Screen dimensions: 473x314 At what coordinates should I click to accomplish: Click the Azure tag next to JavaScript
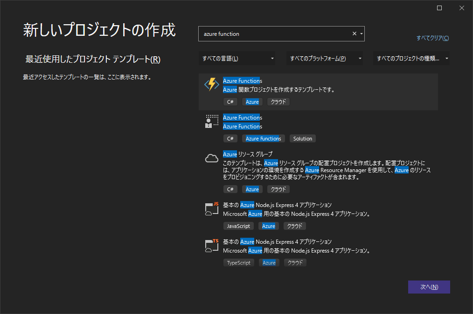click(269, 226)
